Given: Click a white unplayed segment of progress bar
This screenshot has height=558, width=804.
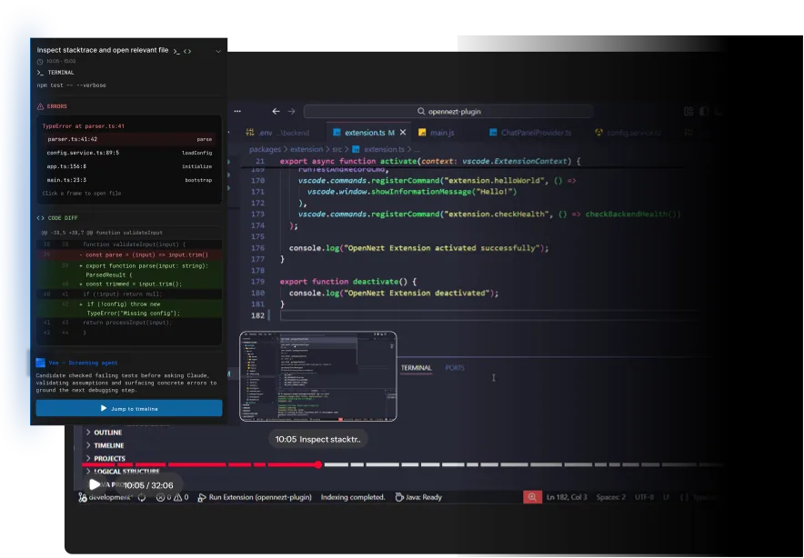Looking at the screenshot, I should point(383,464).
